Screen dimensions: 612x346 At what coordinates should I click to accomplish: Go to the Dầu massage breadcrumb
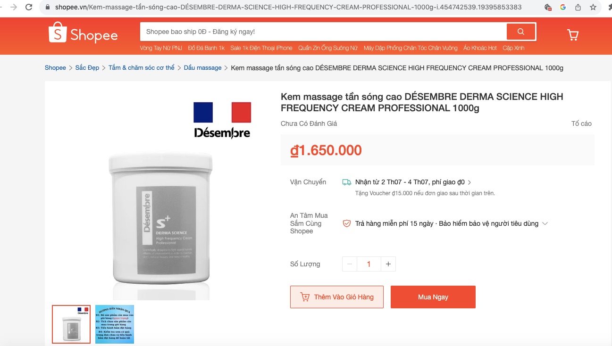(203, 68)
